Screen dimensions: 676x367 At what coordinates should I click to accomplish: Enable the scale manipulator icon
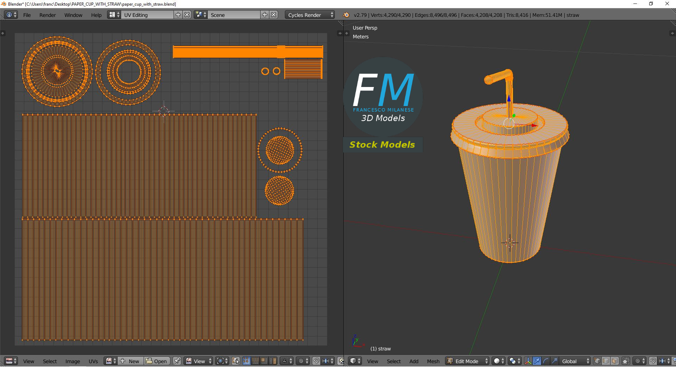(x=554, y=361)
